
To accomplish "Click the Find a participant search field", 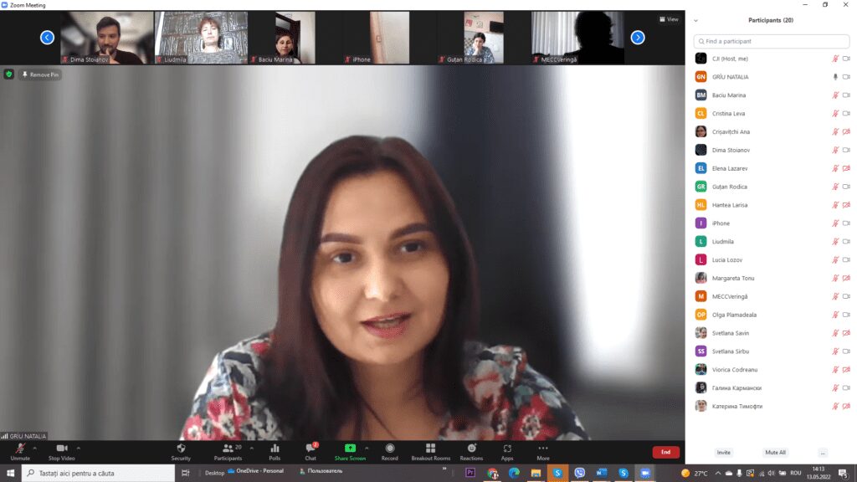I will click(771, 41).
